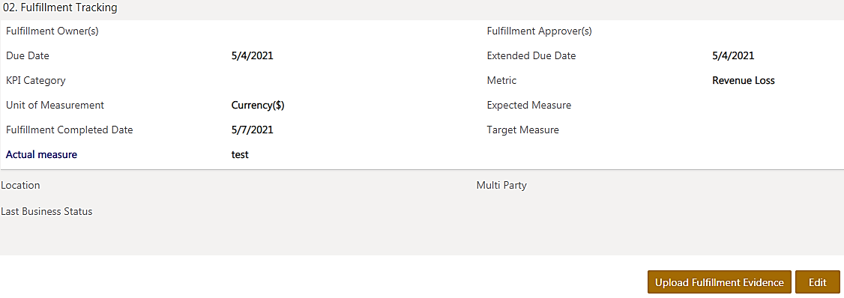Select the Revenue Loss metric value

tap(744, 81)
